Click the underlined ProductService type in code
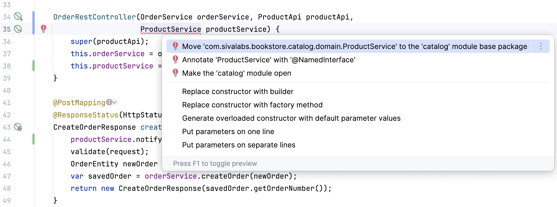557x207 pixels. (x=170, y=29)
